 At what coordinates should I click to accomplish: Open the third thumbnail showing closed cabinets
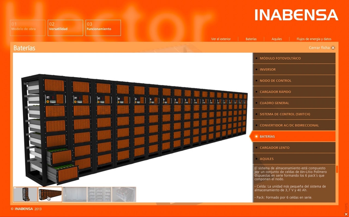coord(75,194)
